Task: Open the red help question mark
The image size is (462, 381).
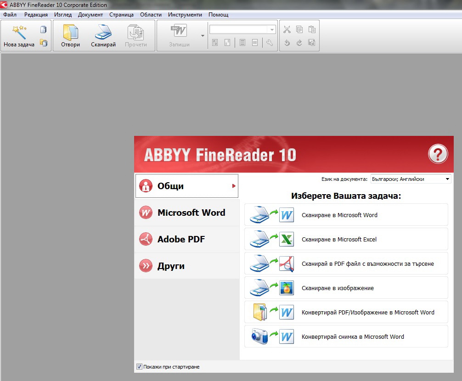Action: coord(438,154)
